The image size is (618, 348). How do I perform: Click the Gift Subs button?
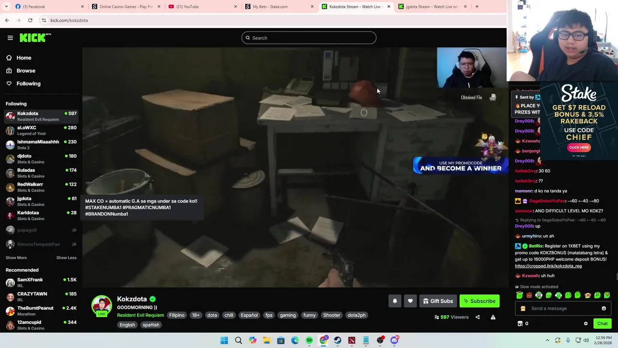click(x=438, y=301)
